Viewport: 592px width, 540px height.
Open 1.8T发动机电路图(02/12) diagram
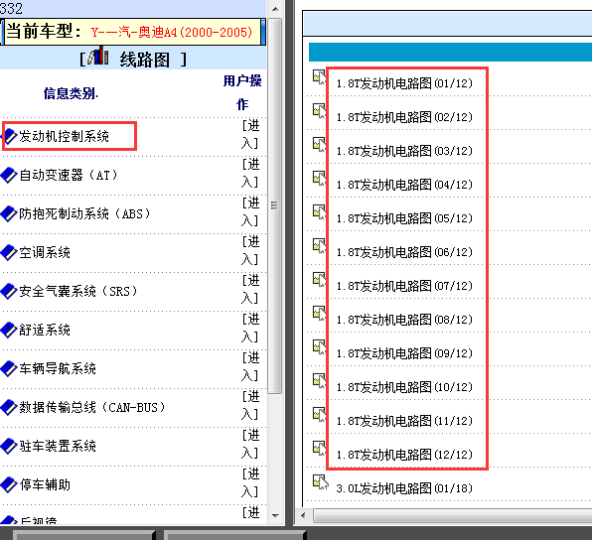point(404,117)
